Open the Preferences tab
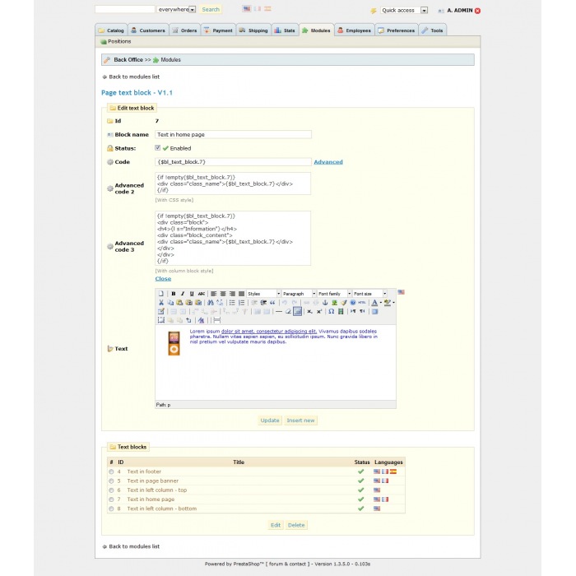The height and width of the screenshot is (576, 576). pos(397,30)
